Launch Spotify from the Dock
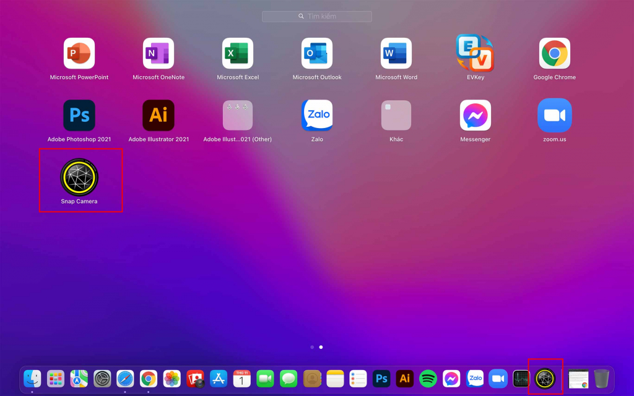 click(428, 379)
